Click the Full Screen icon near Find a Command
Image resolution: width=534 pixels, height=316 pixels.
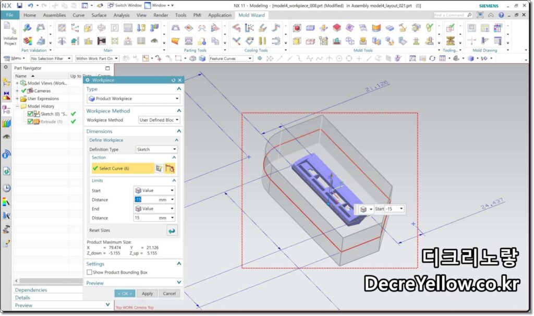tap(480, 15)
